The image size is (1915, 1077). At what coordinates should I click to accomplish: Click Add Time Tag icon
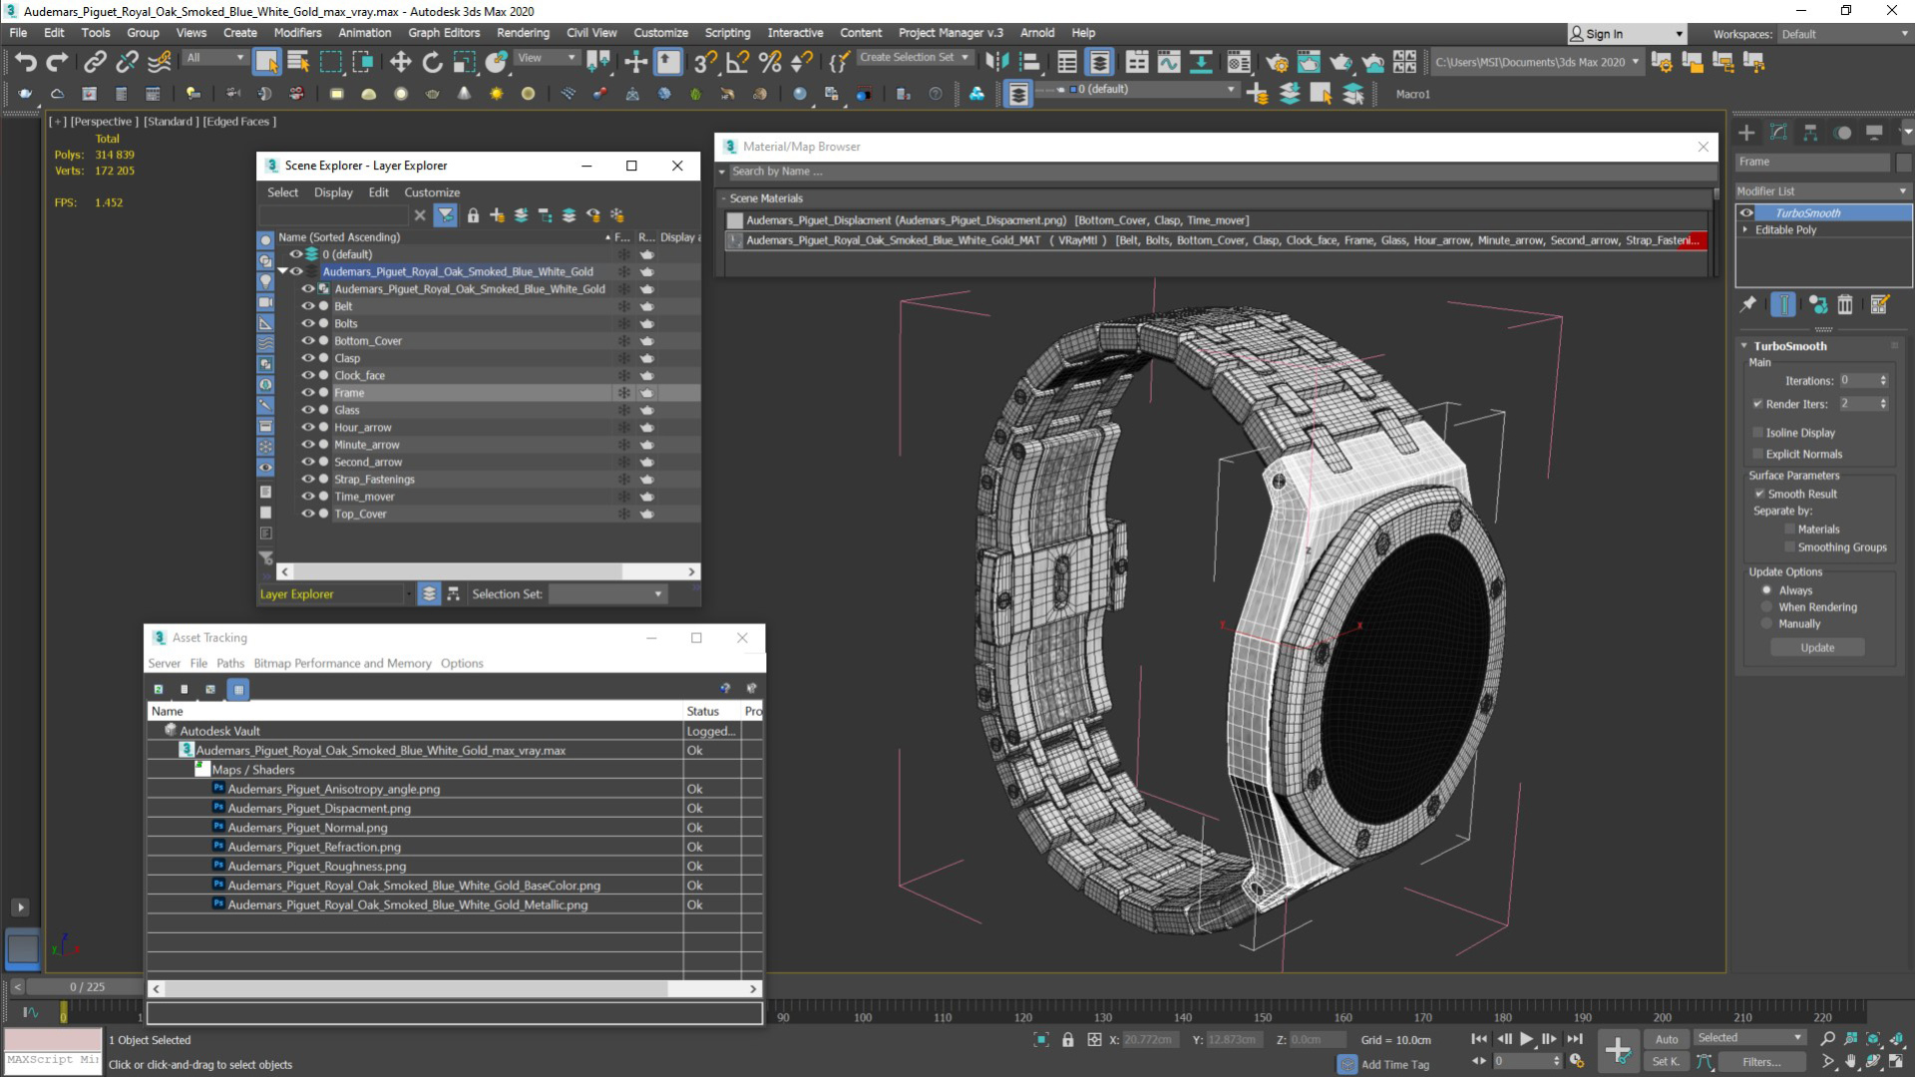click(1347, 1064)
